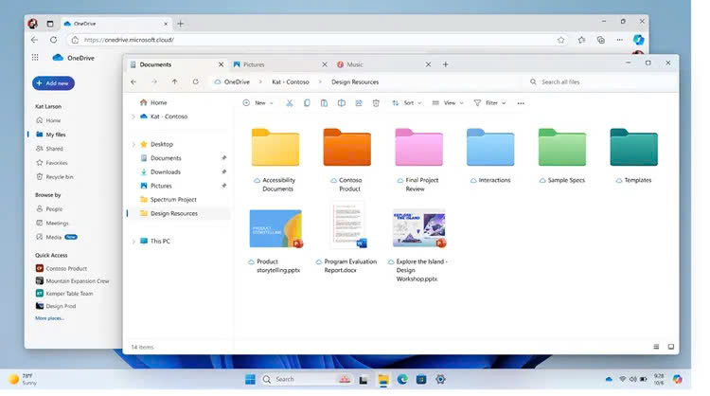Open the OneDrive app launcher grid icon
710x396 pixels.
pyautogui.click(x=34, y=58)
